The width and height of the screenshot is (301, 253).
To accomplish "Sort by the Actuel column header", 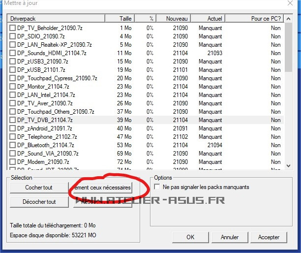I will [208, 19].
